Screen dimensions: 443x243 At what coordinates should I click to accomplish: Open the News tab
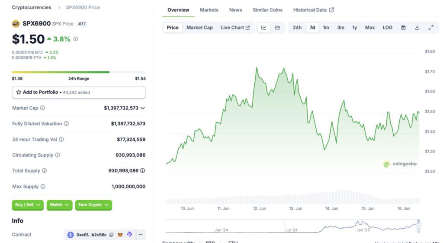(x=236, y=10)
